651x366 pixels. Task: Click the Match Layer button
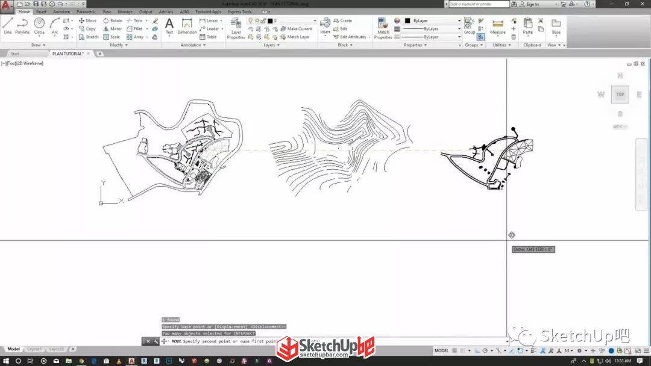click(295, 37)
